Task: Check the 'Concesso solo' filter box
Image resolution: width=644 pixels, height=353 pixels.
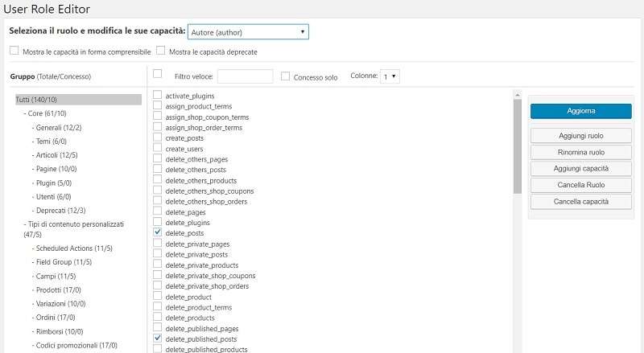Action: (286, 76)
